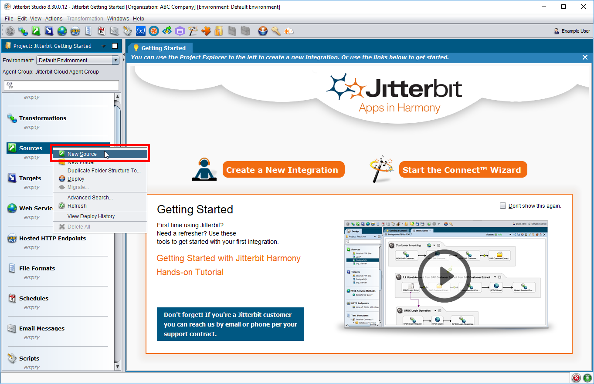Select New Source from the context menu
594x384 pixels.
[82, 154]
